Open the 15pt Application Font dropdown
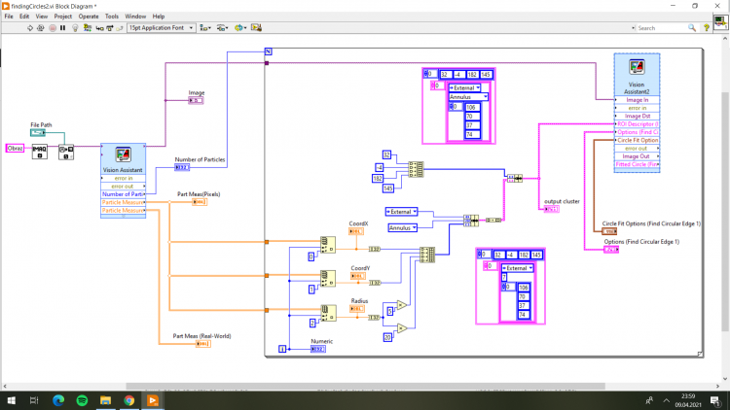The image size is (730, 410). 161,28
